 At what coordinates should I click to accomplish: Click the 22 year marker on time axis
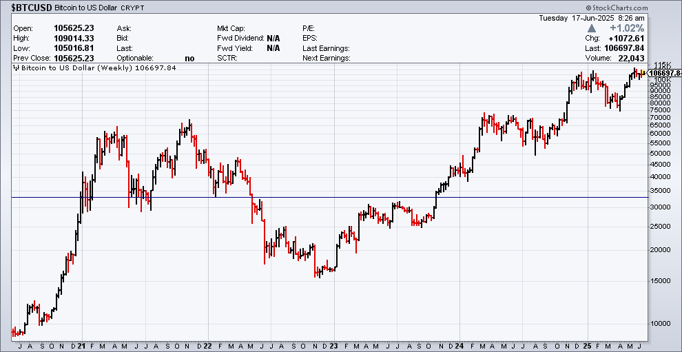pos(208,346)
